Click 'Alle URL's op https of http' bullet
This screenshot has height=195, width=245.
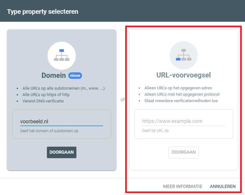[46, 94]
